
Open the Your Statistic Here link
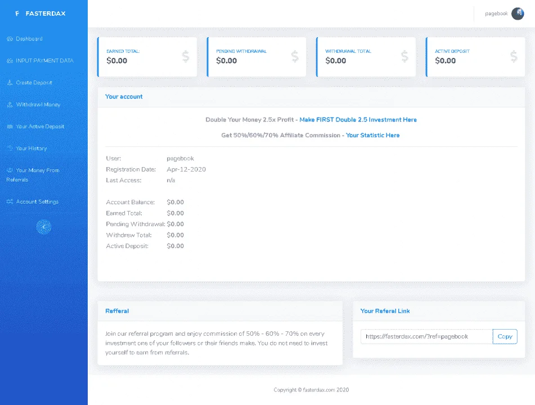(x=372, y=136)
